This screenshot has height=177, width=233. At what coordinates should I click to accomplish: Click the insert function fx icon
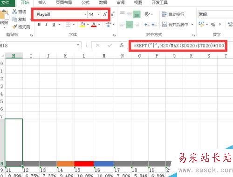tap(122, 46)
